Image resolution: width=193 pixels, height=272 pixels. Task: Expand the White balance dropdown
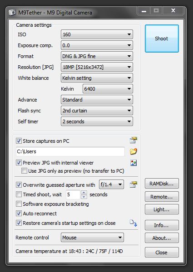tap(97, 78)
